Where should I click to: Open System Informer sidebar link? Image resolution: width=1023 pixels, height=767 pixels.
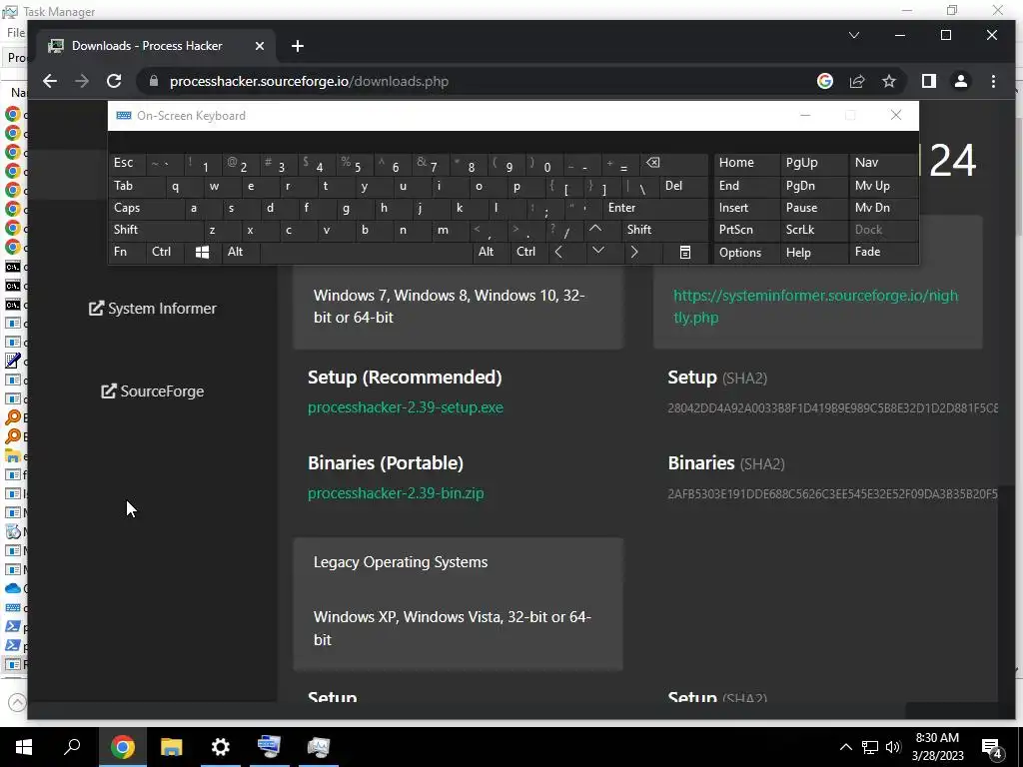tap(152, 309)
